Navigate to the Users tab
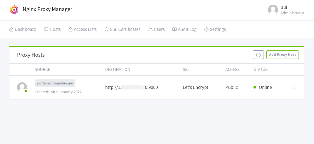This screenshot has height=144, width=314. pyautogui.click(x=156, y=29)
